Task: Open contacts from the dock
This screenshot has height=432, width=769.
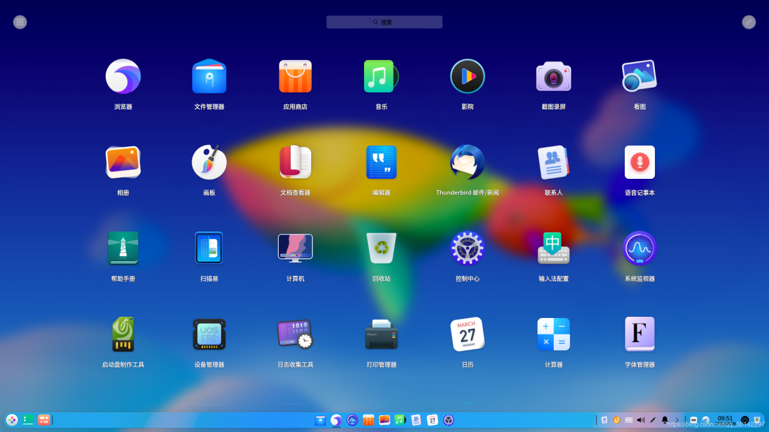Action: [416, 420]
